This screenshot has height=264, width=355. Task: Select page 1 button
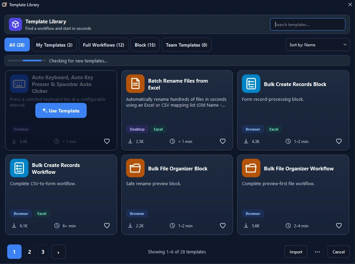pyautogui.click(x=14, y=252)
